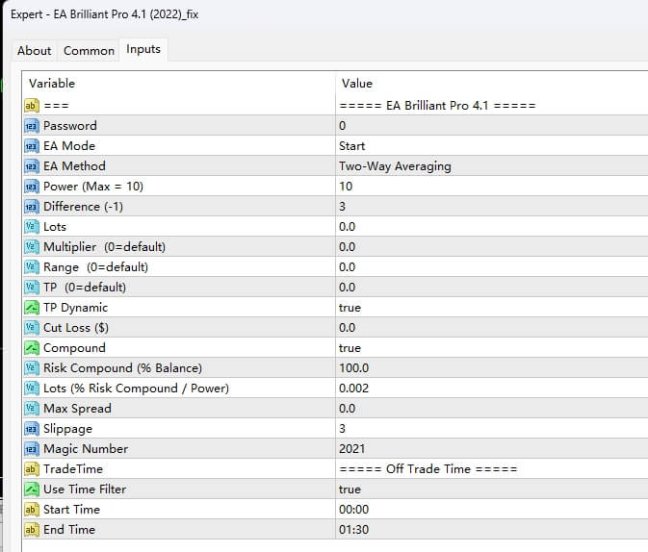
Task: Click the string icon beside TradeTime
Action: tap(32, 469)
